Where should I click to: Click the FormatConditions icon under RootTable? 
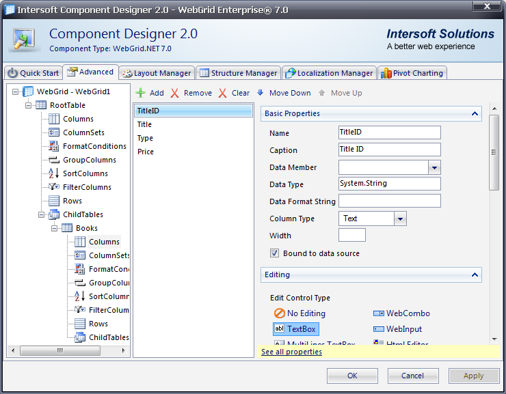pos(54,146)
